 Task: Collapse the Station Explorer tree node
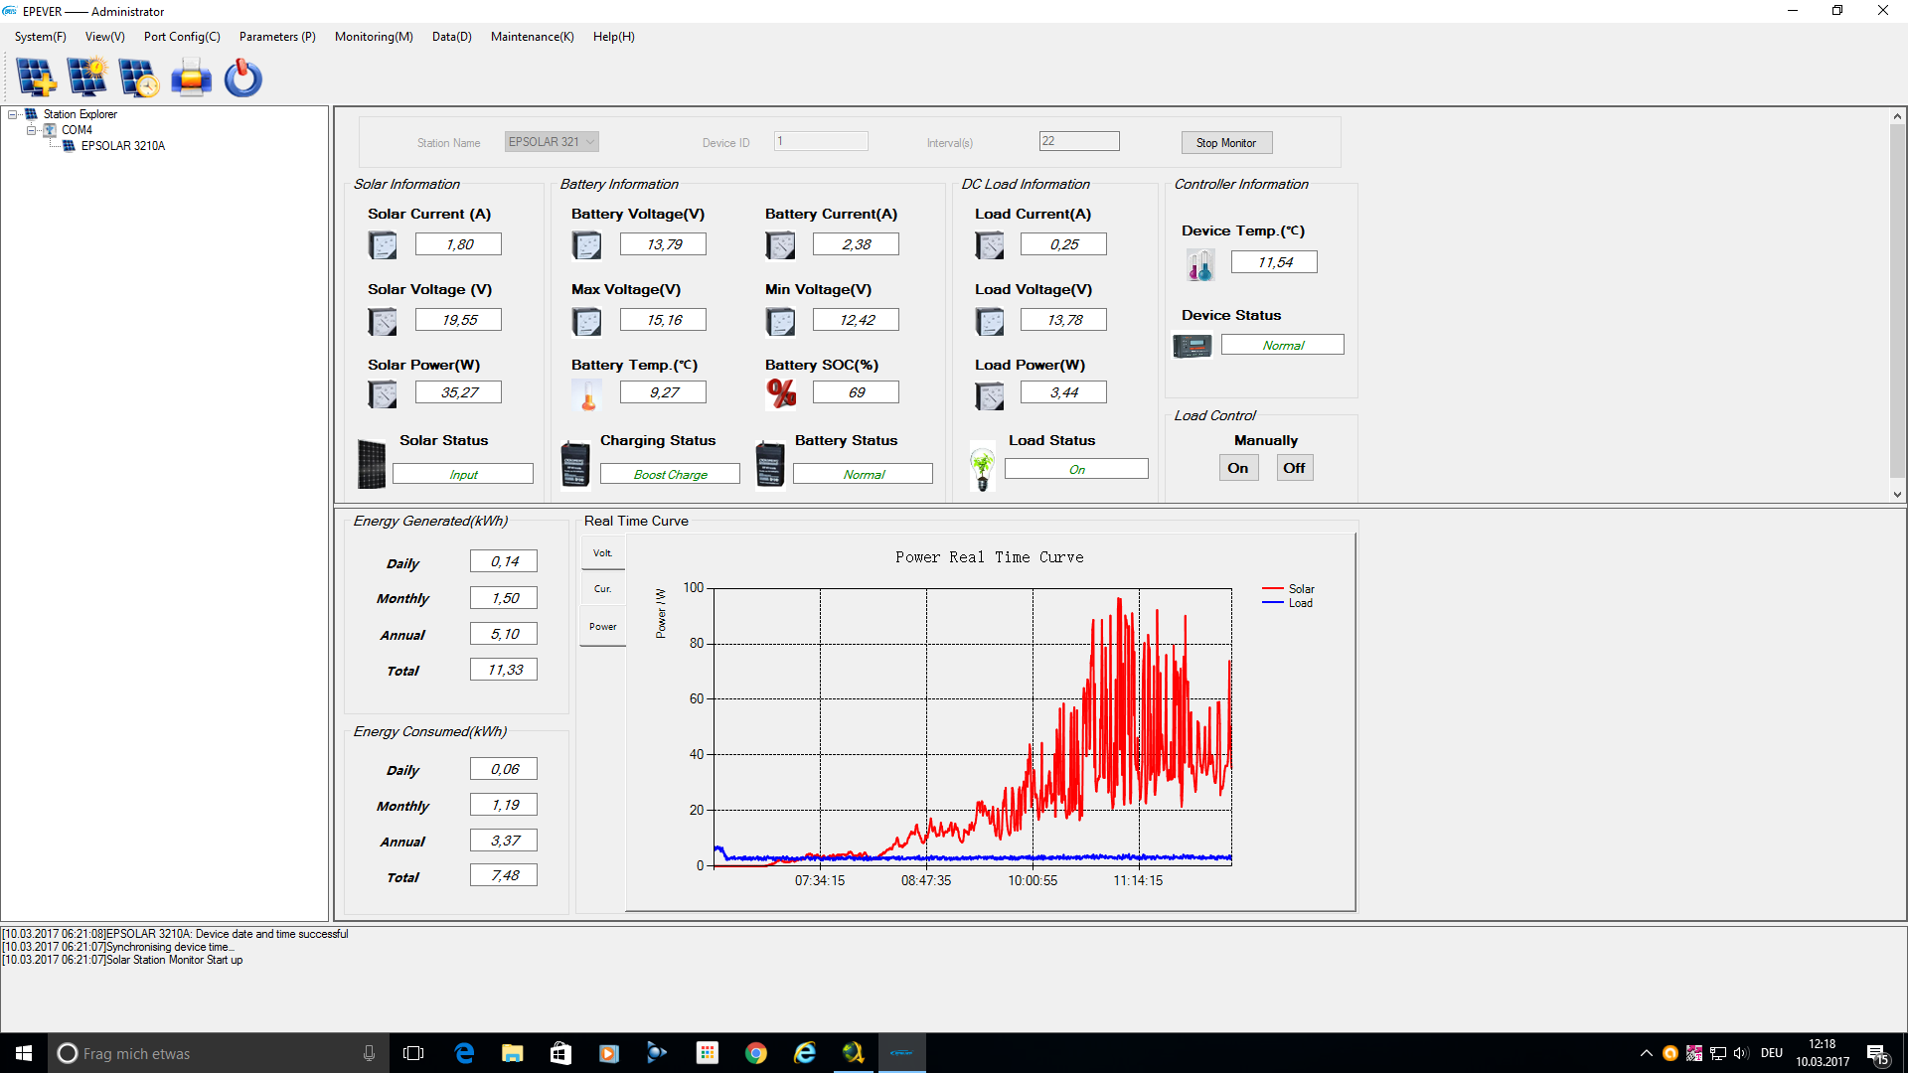[13, 114]
